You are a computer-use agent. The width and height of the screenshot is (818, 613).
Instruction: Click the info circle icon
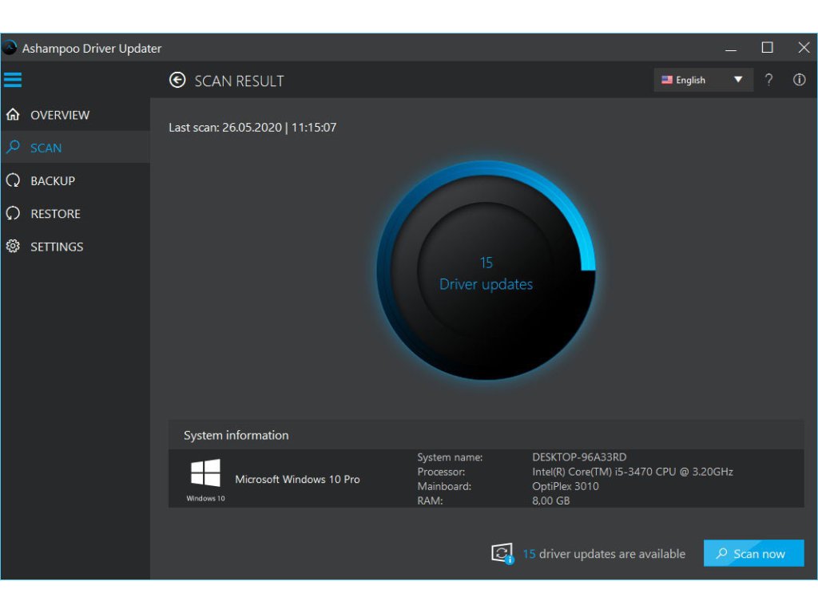click(x=799, y=80)
